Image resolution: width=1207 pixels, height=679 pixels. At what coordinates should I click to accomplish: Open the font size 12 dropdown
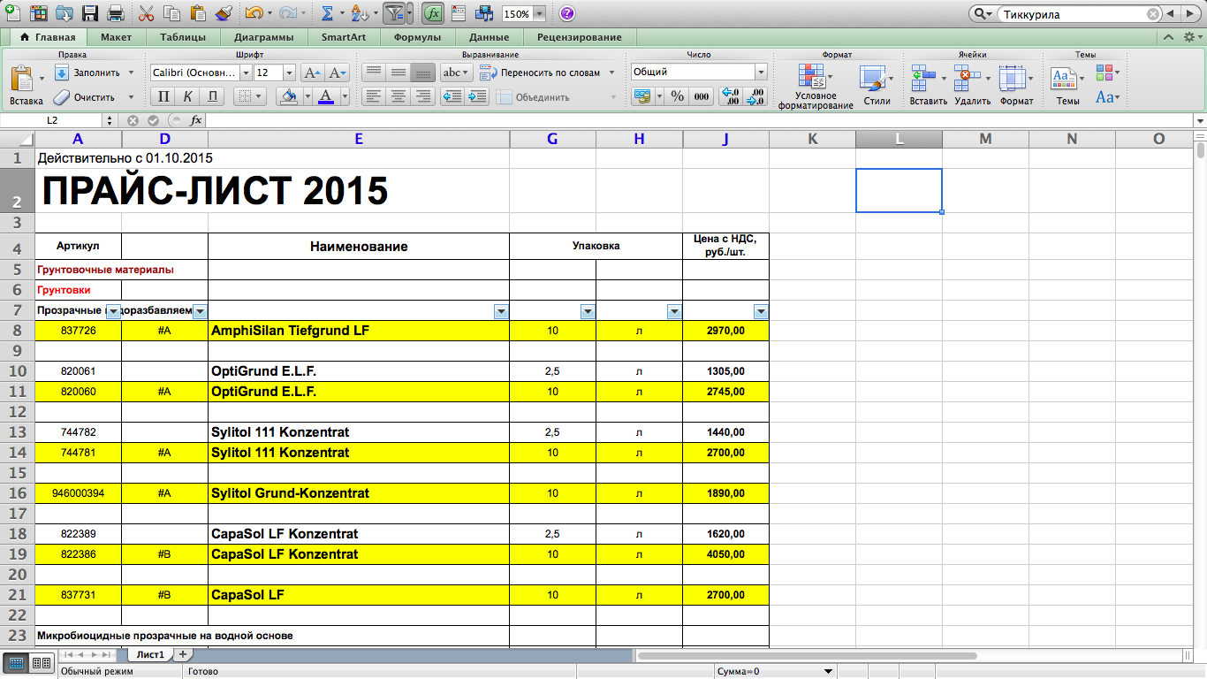point(289,72)
